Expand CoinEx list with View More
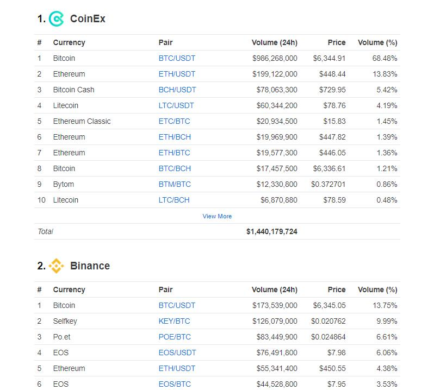446x390 pixels. pyautogui.click(x=217, y=216)
